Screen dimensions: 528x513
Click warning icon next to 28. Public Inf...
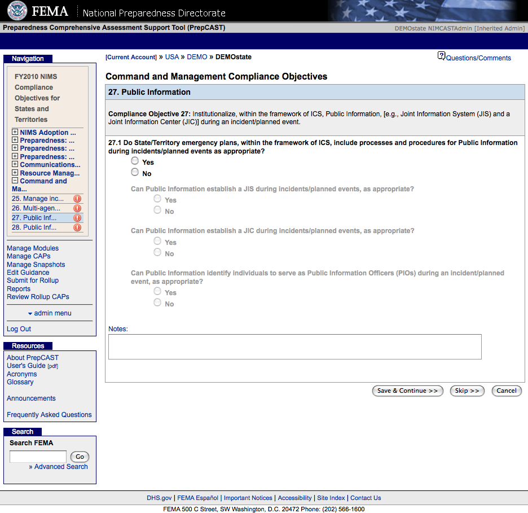coord(77,227)
